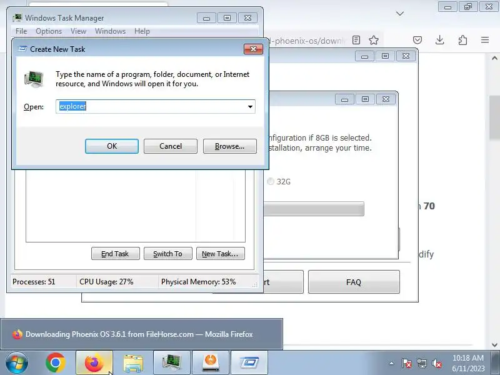Click the installer progress bar
Screen dimensions: 500x375
tap(314, 209)
